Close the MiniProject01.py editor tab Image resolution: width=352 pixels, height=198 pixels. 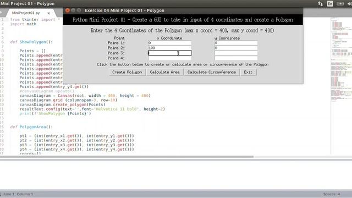pos(49,13)
